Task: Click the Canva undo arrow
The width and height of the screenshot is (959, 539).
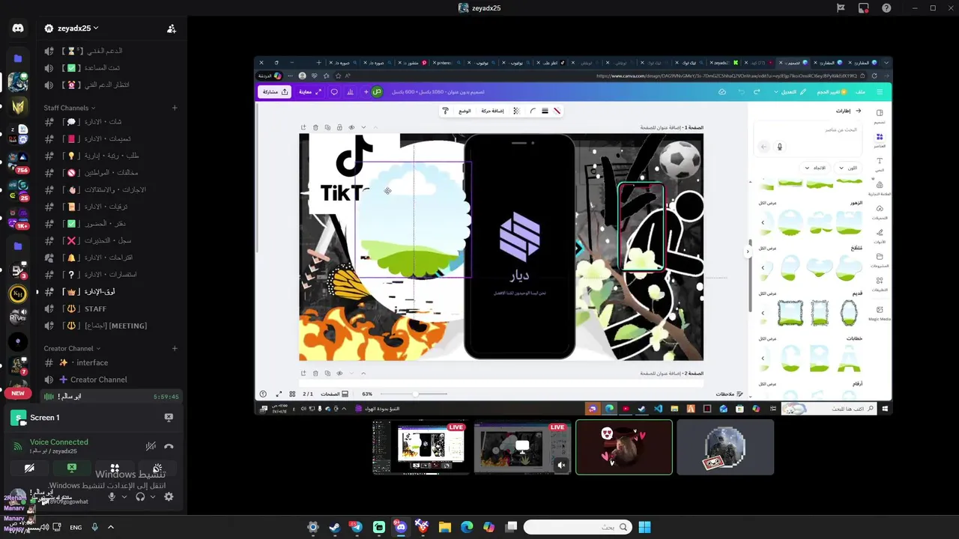Action: coord(741,92)
